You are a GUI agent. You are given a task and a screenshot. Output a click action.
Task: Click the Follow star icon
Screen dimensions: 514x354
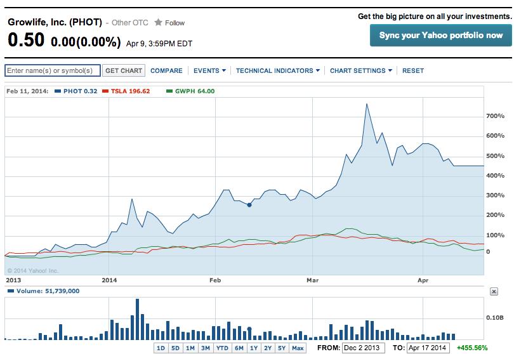click(x=159, y=22)
